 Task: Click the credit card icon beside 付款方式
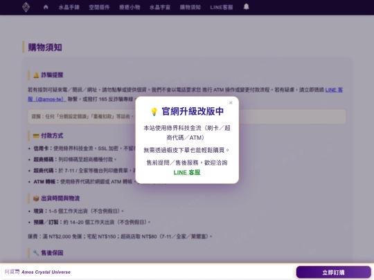36,136
